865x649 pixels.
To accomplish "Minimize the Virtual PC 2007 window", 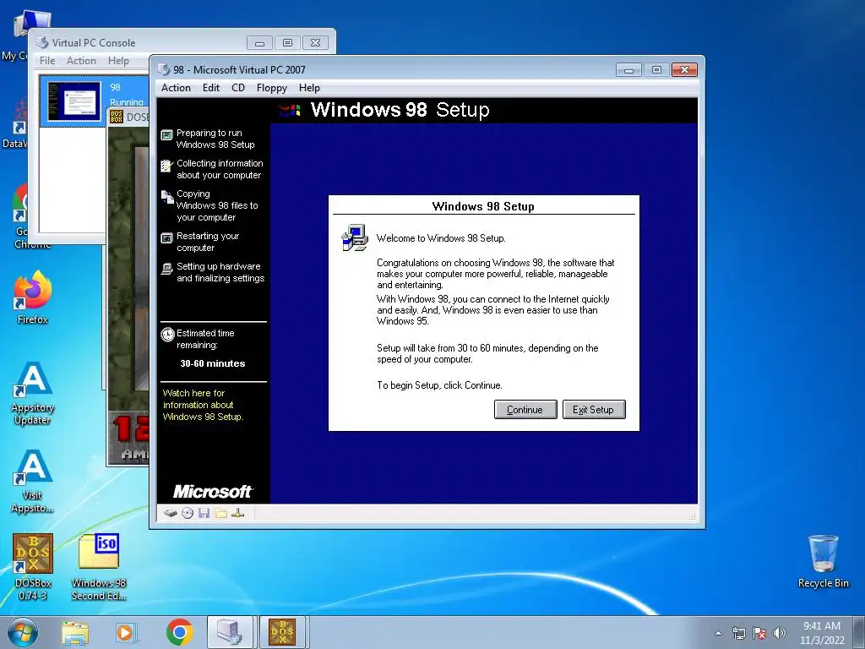I will click(x=628, y=70).
